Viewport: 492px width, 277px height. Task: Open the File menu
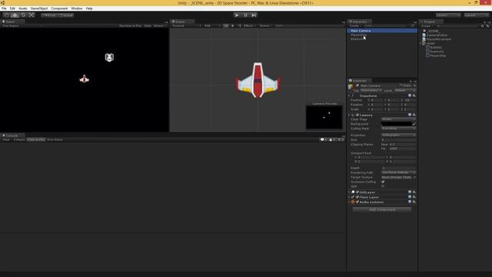[4, 8]
